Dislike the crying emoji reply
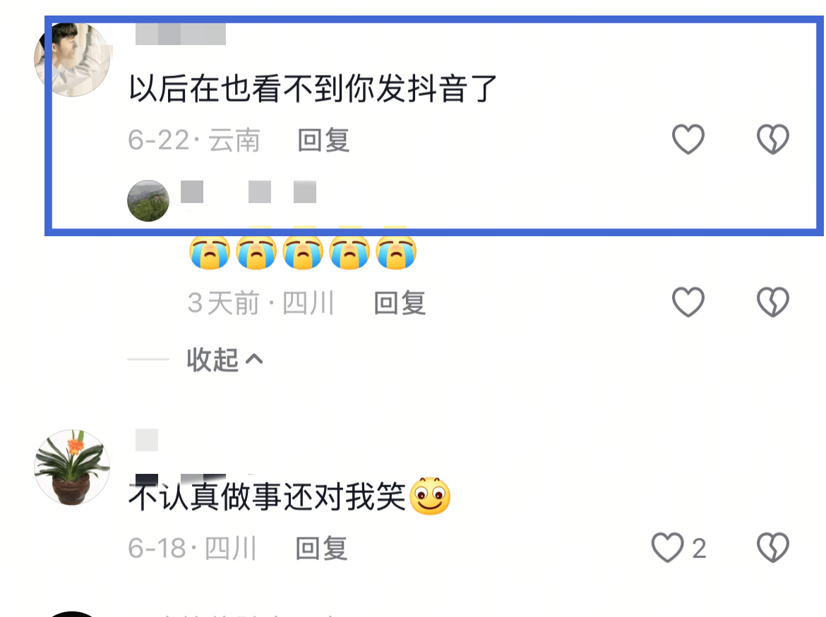This screenshot has width=826, height=617. [773, 302]
